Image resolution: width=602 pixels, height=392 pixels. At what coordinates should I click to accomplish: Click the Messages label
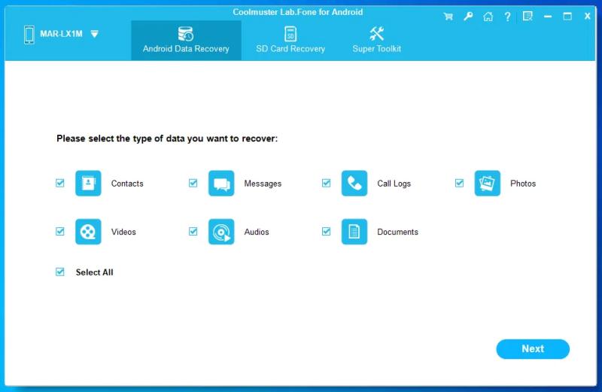(x=263, y=184)
